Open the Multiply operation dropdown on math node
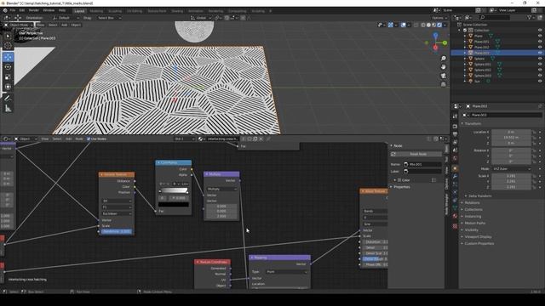 point(221,189)
